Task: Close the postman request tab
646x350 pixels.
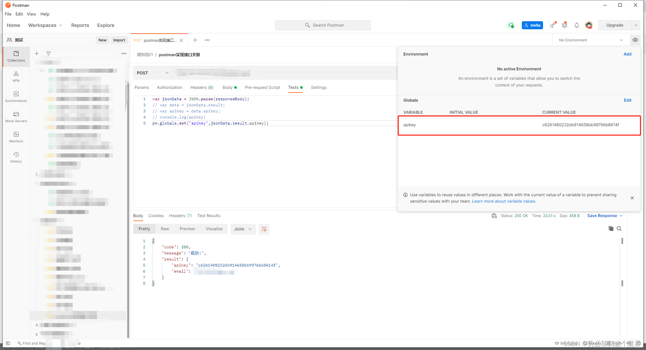Action: [x=181, y=40]
